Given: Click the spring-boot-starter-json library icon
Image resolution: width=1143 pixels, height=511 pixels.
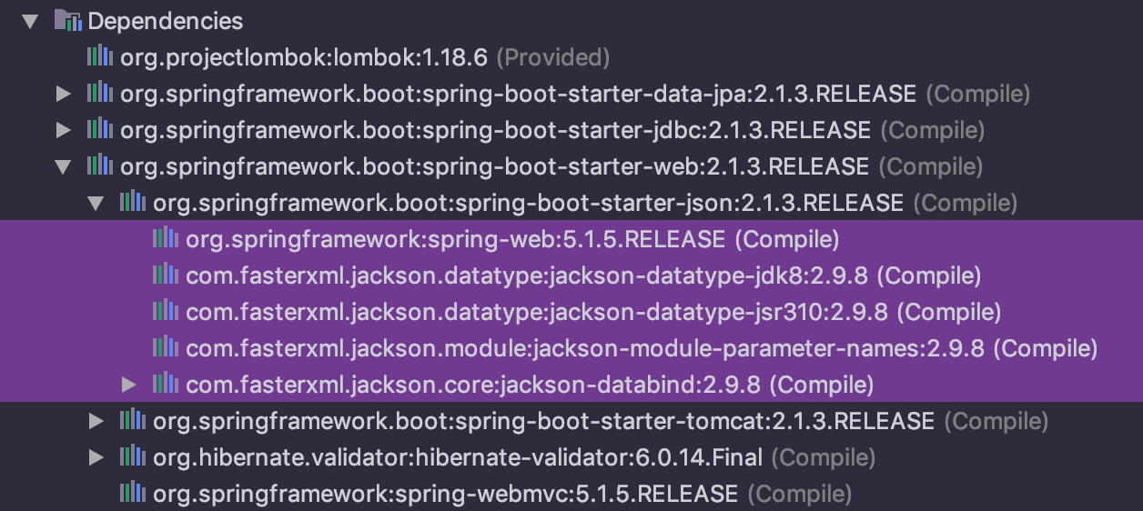Looking at the screenshot, I should click(133, 203).
